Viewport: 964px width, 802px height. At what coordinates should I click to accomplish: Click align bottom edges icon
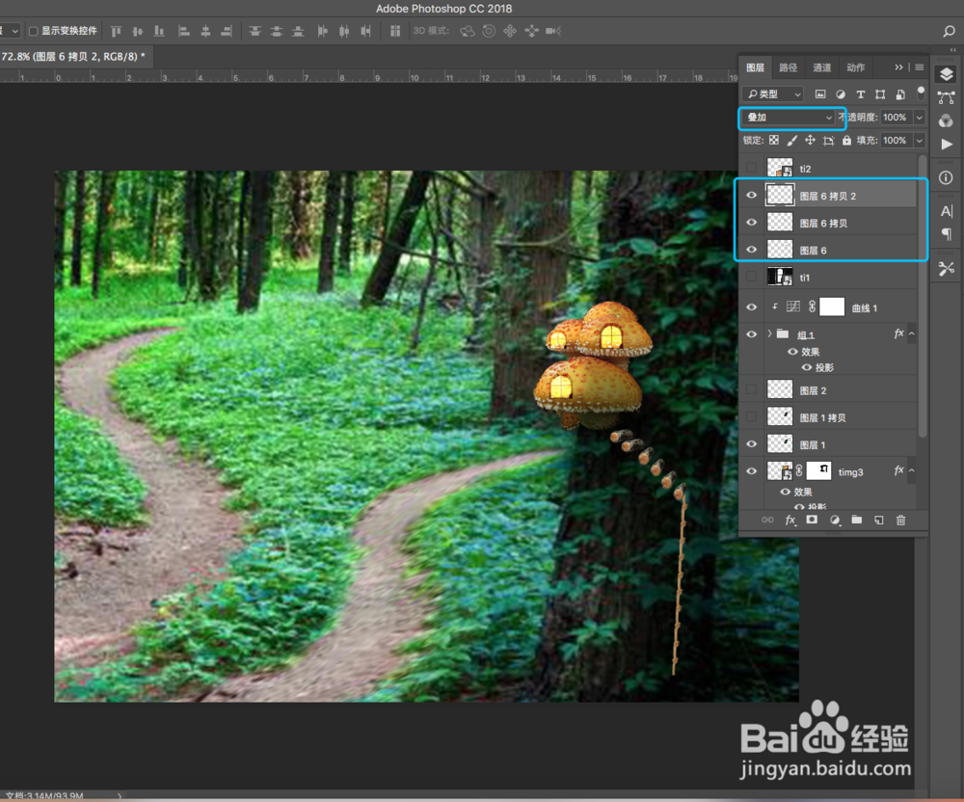[159, 31]
